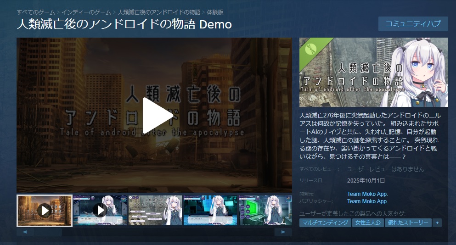
Task: Click the 優れたストーリー tag
Action: tap(408, 223)
